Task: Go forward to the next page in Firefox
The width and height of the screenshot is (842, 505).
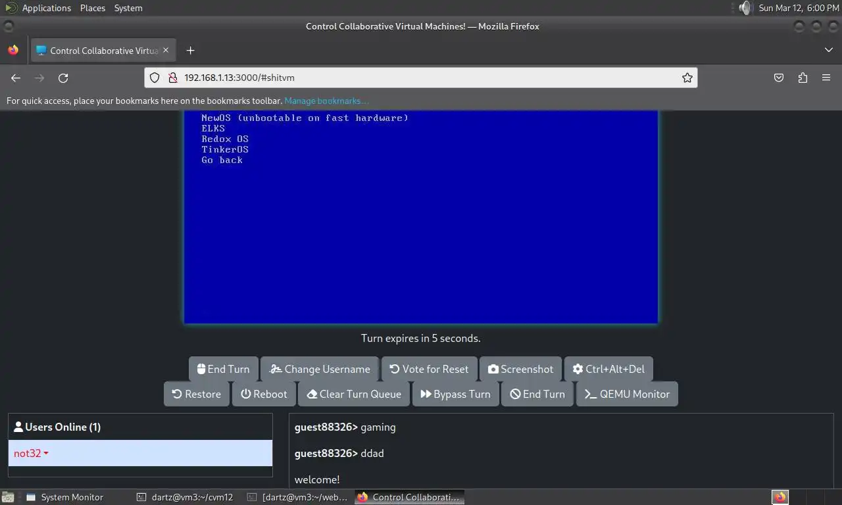Action: click(39, 78)
